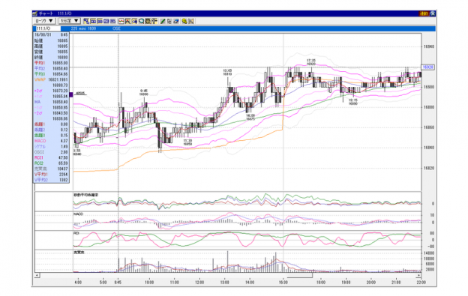The height and width of the screenshot is (296, 468).
Task: Click the first chart layout toolbar icon
Action: coord(86,21)
